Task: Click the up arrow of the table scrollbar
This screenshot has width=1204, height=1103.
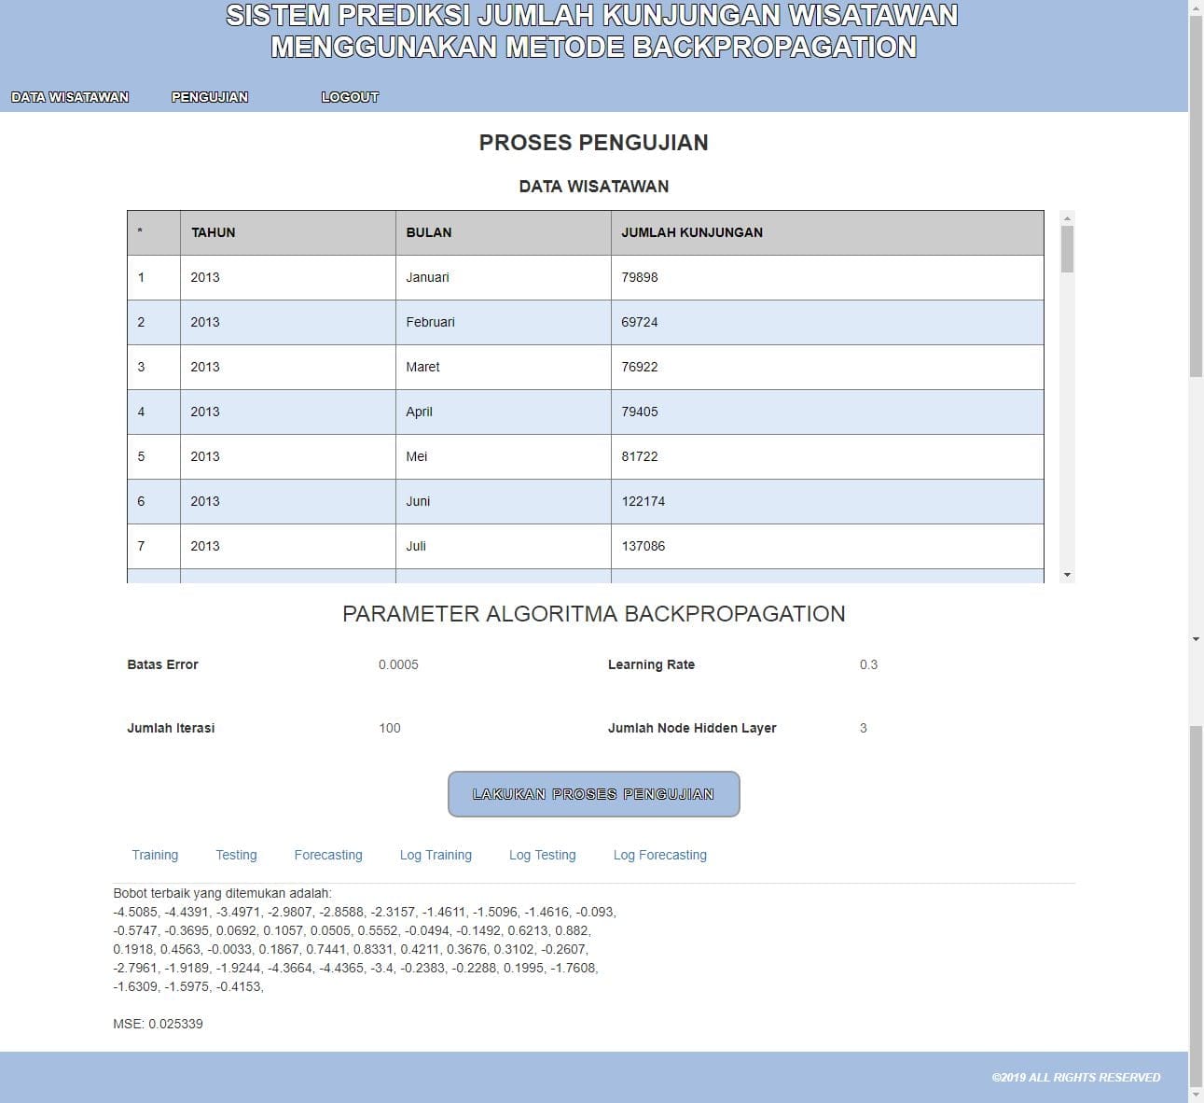Action: pos(1067,217)
